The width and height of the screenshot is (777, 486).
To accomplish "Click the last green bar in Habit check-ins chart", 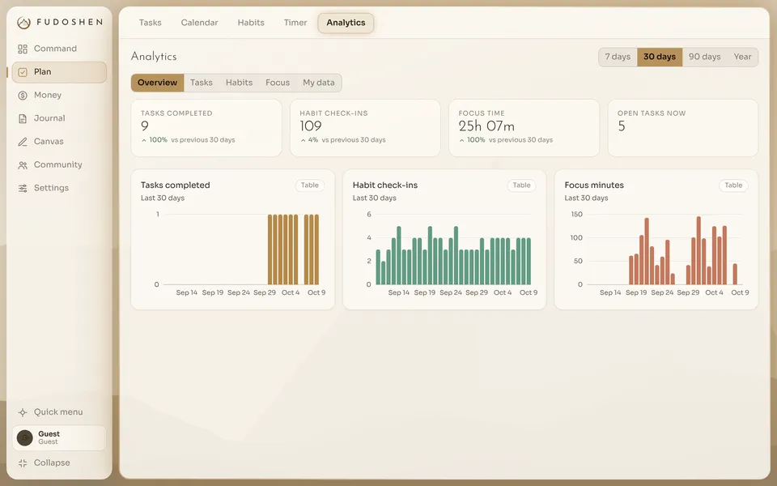I will pyautogui.click(x=529, y=262).
